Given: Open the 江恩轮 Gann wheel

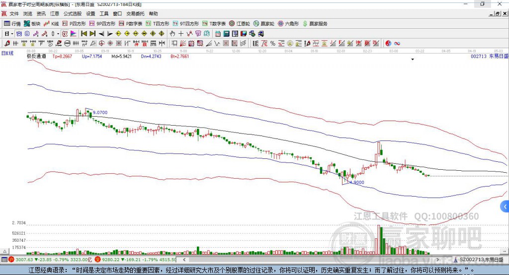Looking at the screenshot, I should (240, 24).
